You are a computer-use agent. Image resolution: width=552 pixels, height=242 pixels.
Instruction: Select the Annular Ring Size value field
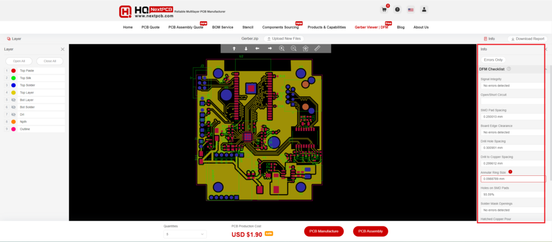click(512, 179)
